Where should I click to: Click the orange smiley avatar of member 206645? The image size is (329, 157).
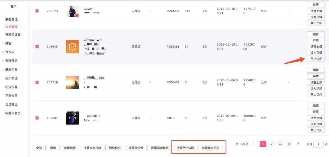click(73, 47)
